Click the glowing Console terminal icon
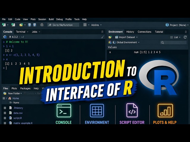The height and width of the screenshot is (142, 190). [64, 110]
